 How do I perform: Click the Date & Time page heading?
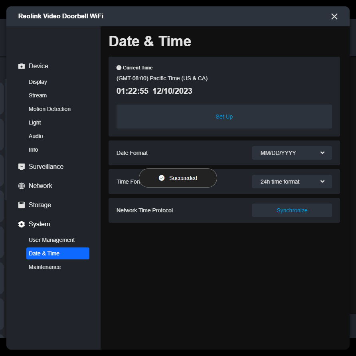coord(150,41)
